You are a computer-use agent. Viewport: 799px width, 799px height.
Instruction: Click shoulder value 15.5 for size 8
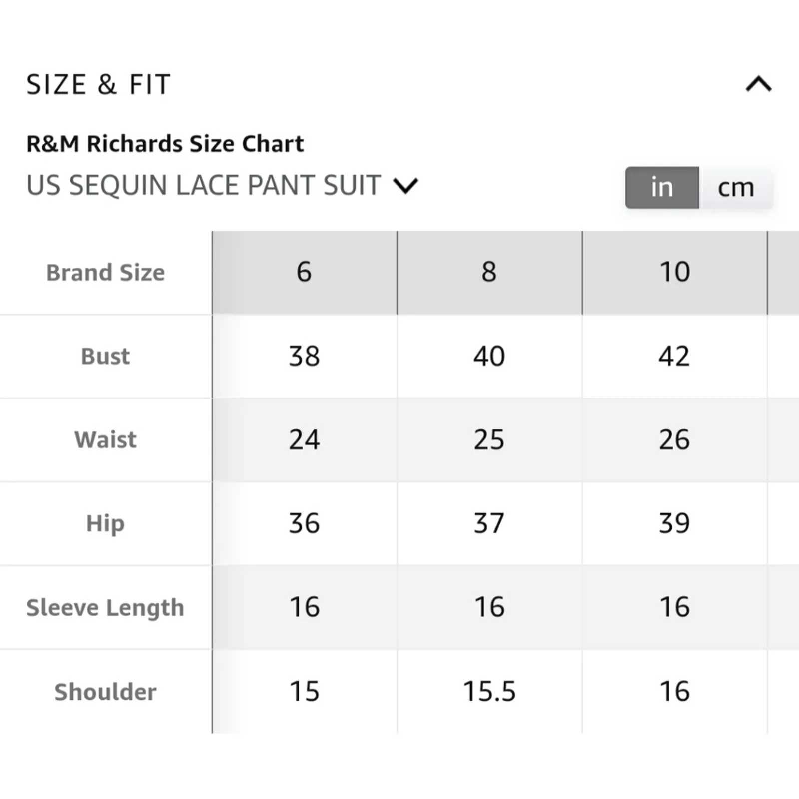tap(489, 692)
